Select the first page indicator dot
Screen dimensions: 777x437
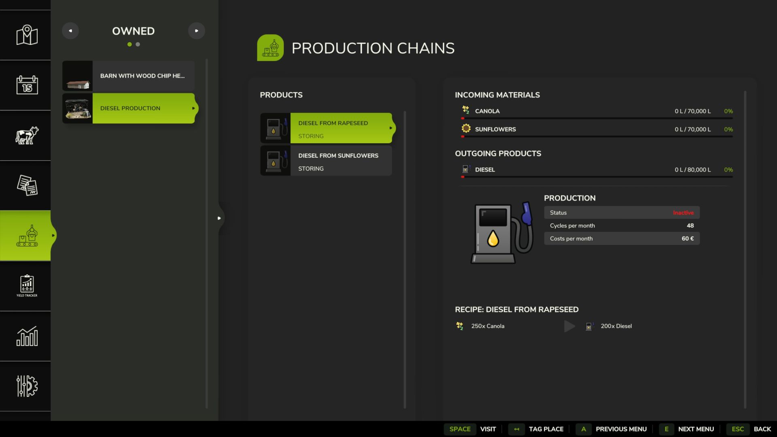[129, 45]
